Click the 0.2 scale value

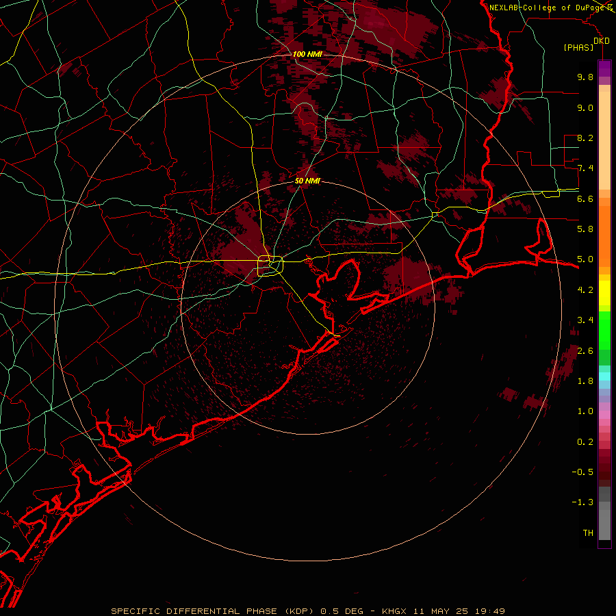pos(585,442)
